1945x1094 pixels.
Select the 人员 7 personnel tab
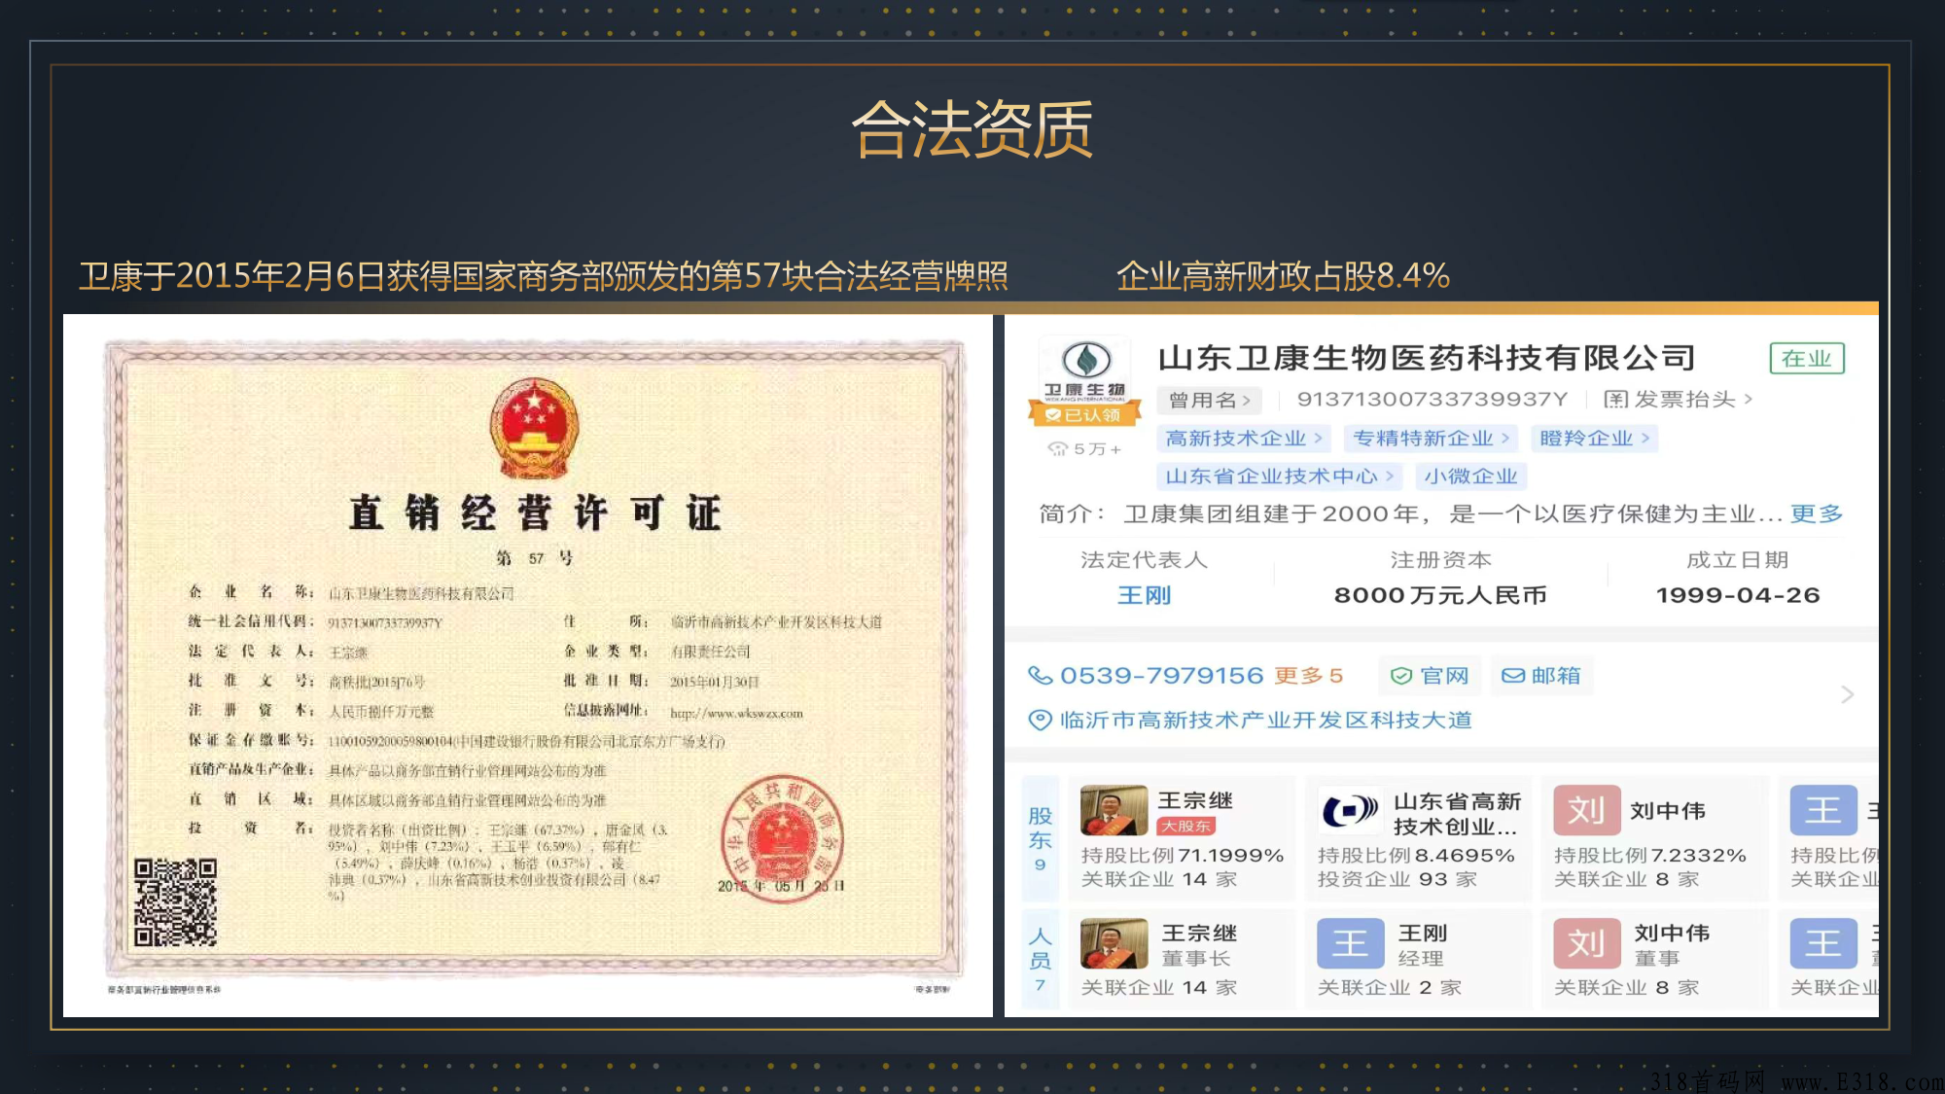point(1040,960)
